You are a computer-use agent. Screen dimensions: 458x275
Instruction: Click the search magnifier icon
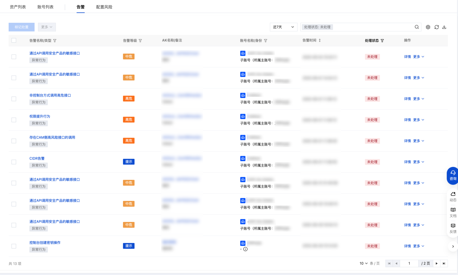[x=417, y=27]
